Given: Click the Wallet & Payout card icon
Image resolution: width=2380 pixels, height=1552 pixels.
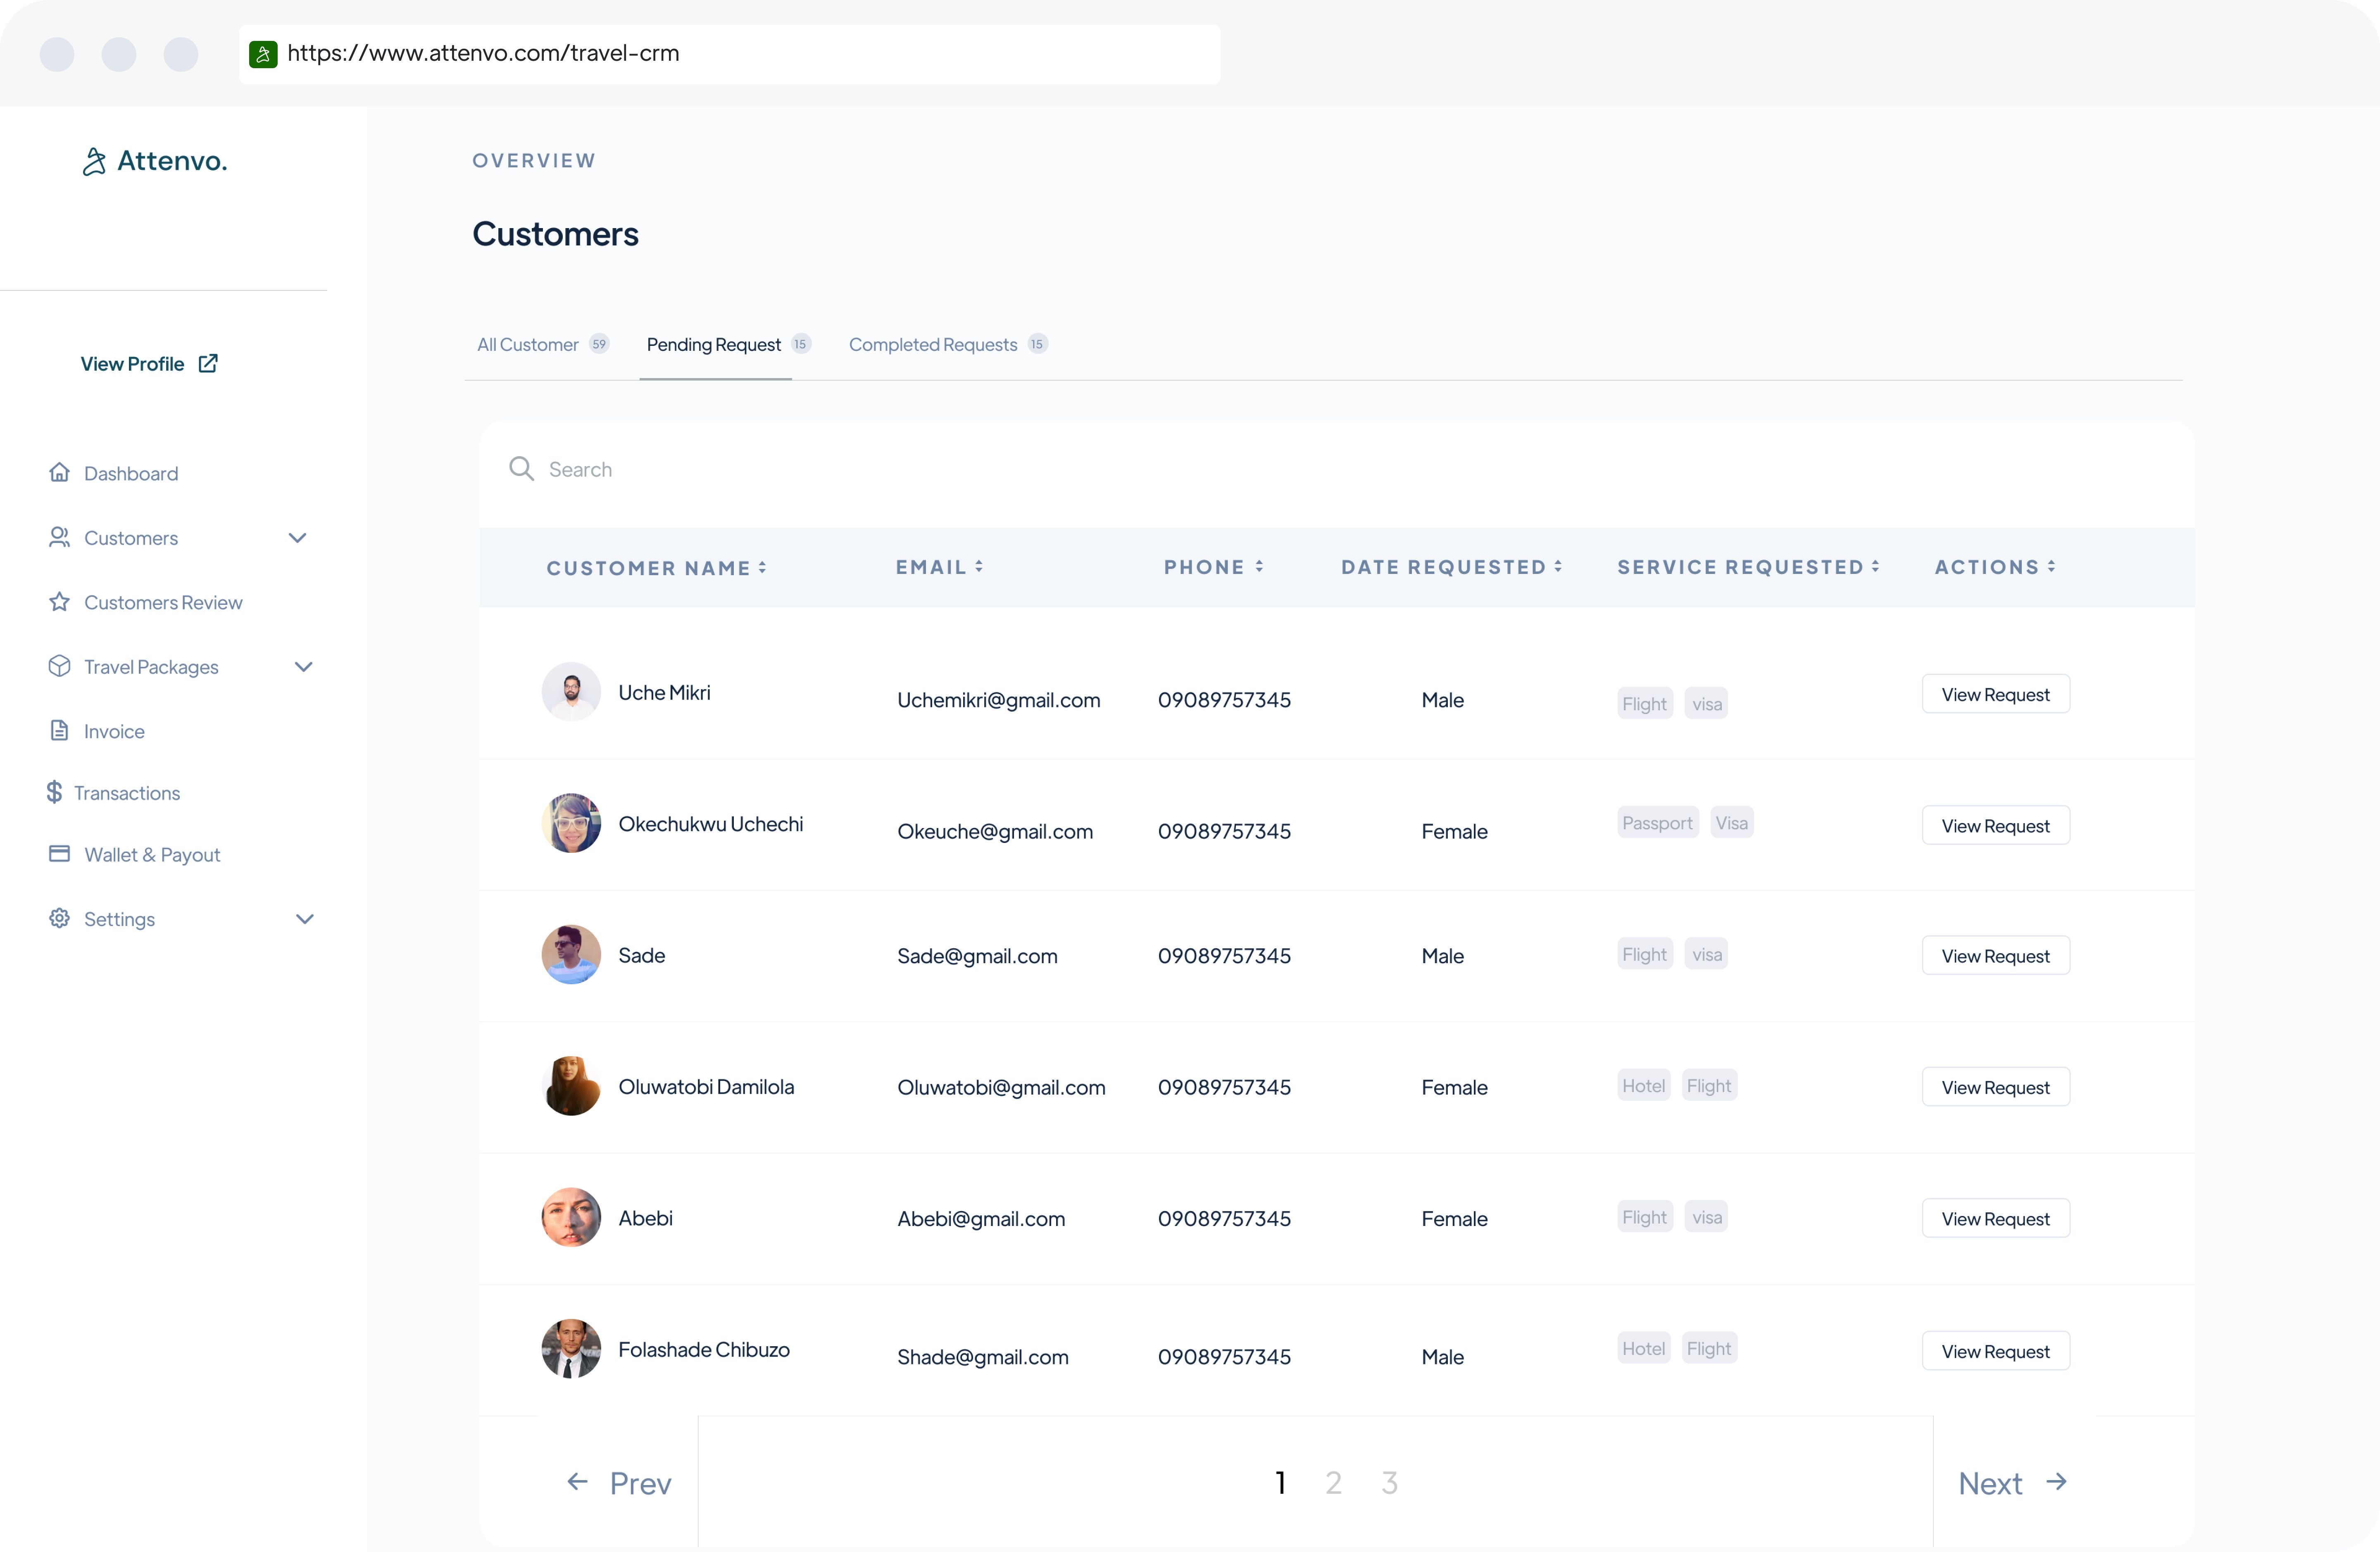Looking at the screenshot, I should coord(60,854).
